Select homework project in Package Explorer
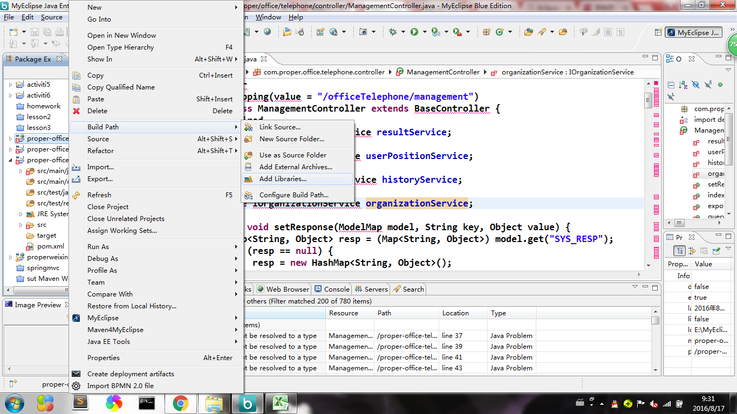Viewport: 737px width, 414px height. point(43,106)
